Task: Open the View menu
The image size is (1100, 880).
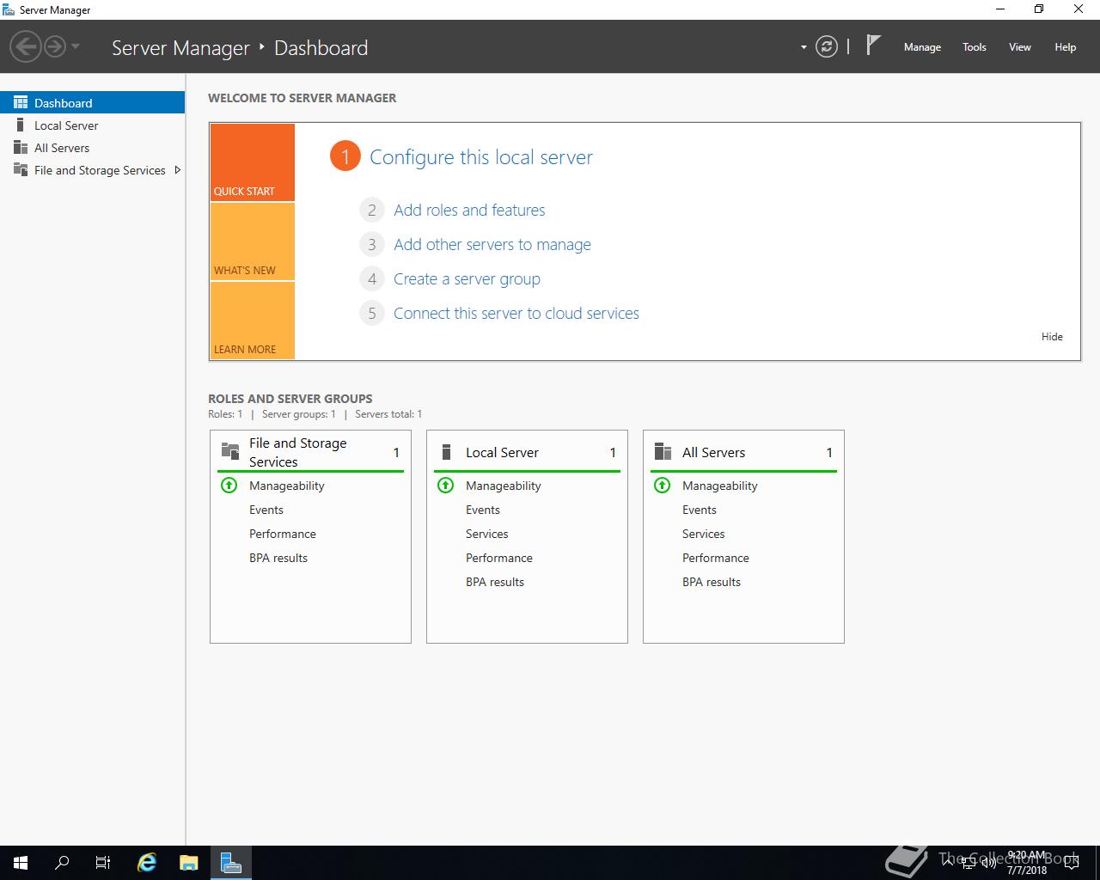Action: [x=1020, y=47]
